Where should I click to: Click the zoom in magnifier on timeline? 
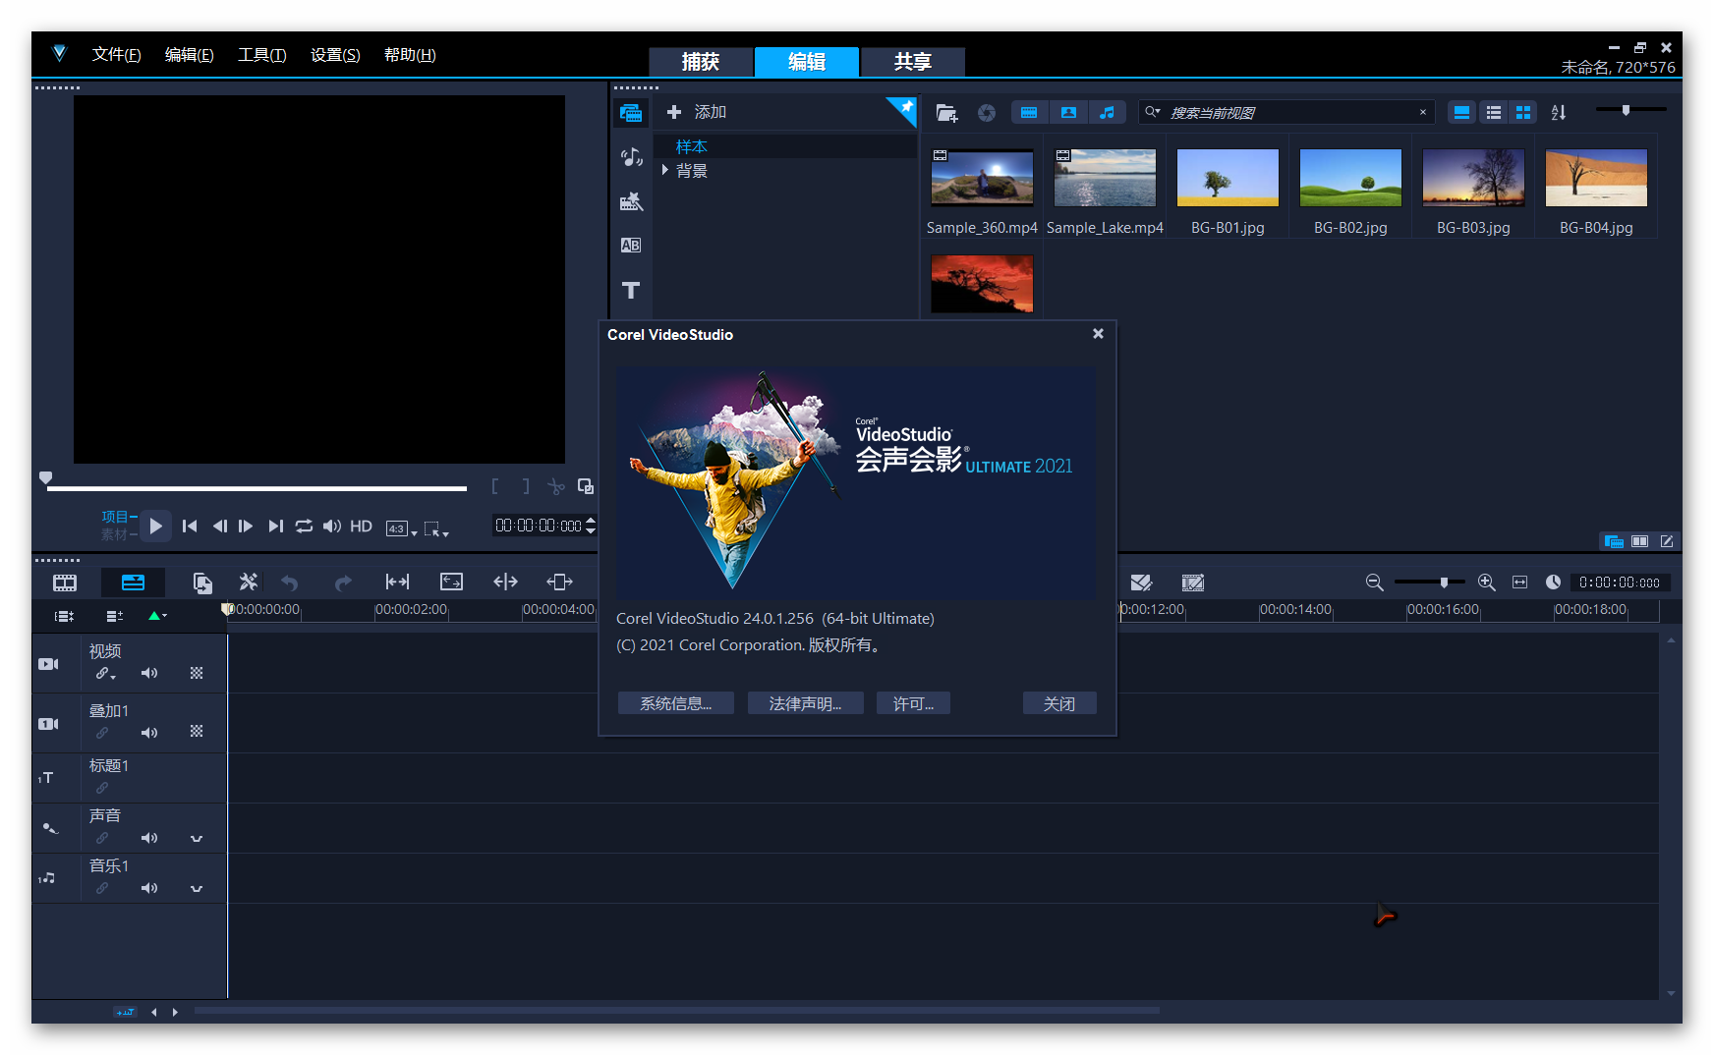coord(1486,583)
